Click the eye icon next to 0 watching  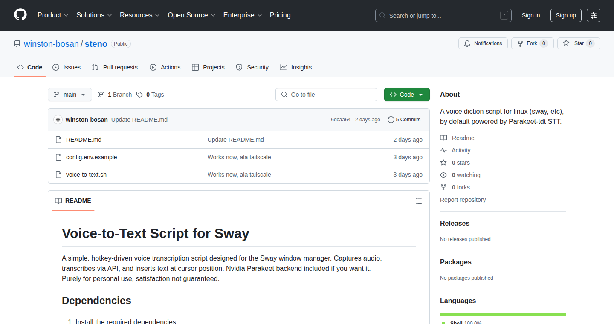(x=443, y=175)
